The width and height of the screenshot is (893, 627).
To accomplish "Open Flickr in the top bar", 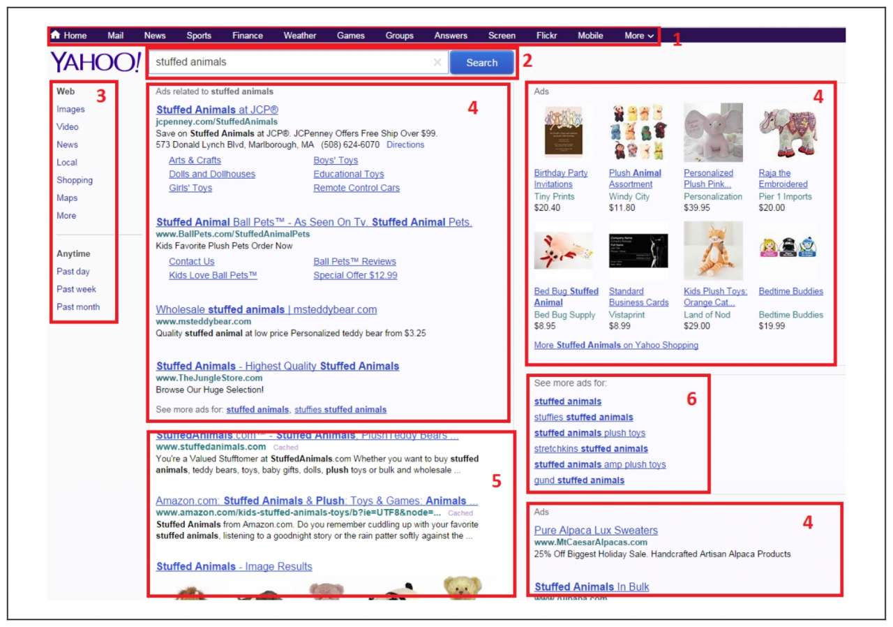I will (547, 36).
